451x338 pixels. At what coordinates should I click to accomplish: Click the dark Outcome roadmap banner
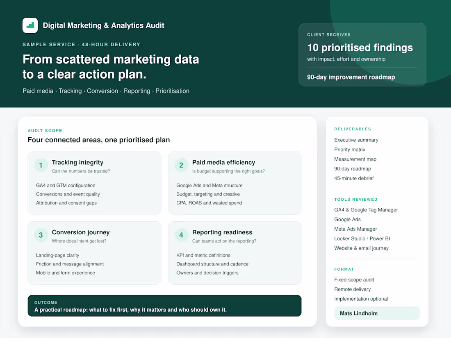164,306
